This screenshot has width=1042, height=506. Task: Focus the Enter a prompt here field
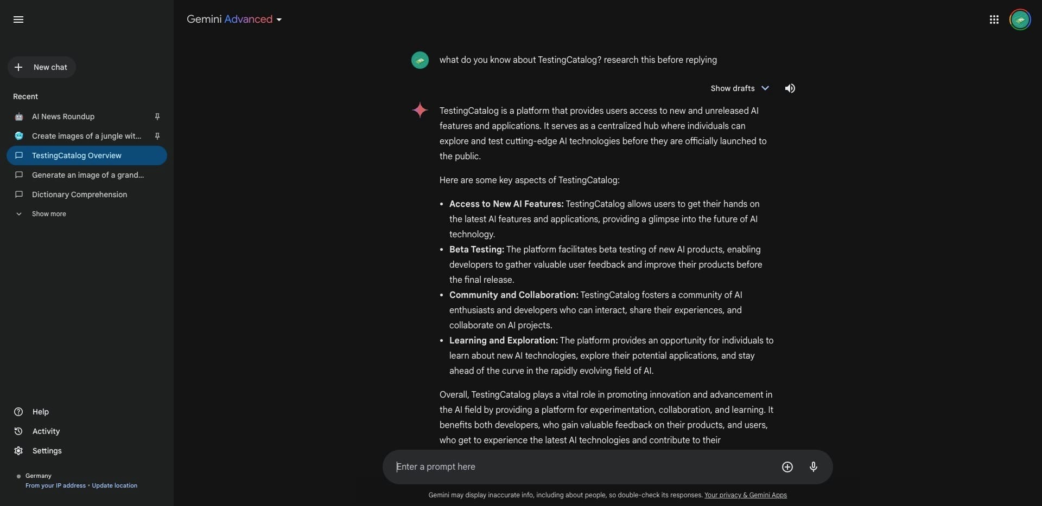point(581,467)
